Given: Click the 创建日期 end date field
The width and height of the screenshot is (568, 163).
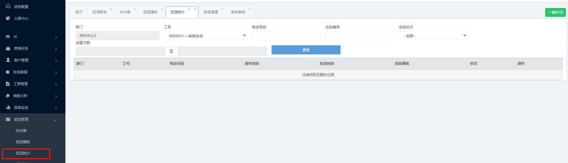Looking at the screenshot, I should point(222,51).
